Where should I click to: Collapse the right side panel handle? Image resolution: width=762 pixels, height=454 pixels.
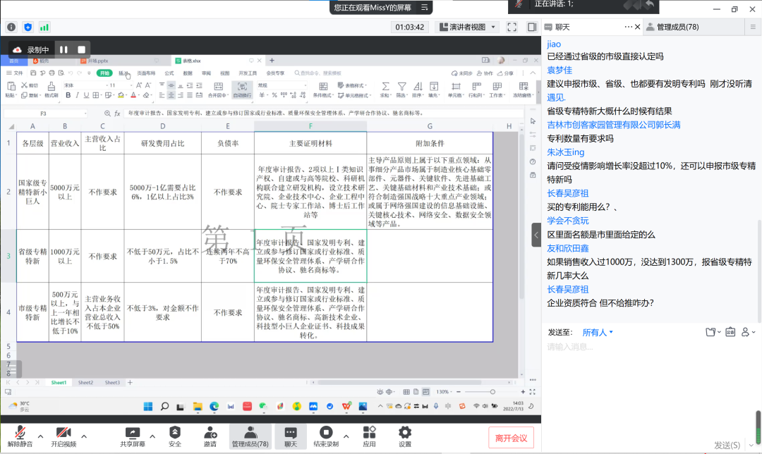(536, 235)
